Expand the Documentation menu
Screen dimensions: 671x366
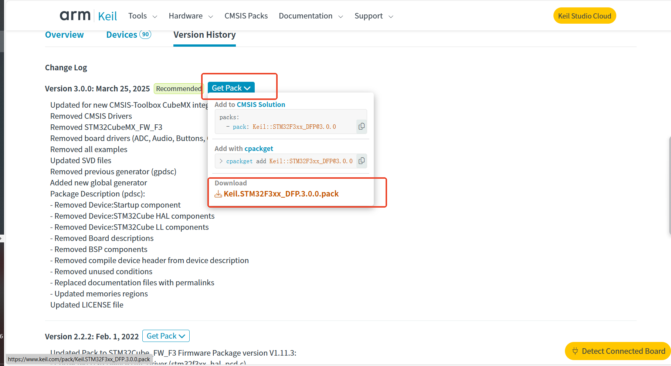tap(311, 16)
